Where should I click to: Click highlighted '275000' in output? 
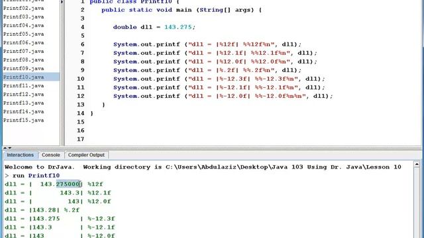tap(68, 184)
